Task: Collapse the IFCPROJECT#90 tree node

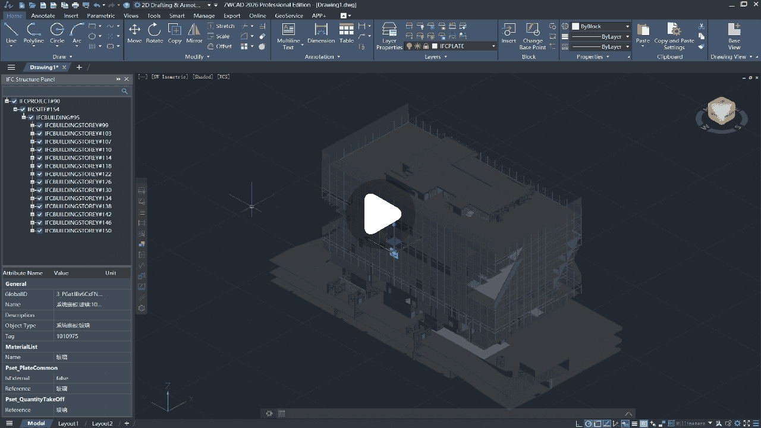Action: pos(7,101)
